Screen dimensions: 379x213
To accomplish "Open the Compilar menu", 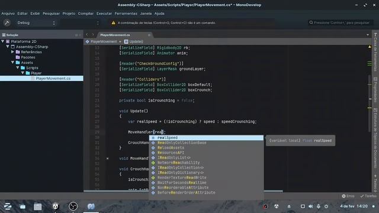I will click(86, 14).
